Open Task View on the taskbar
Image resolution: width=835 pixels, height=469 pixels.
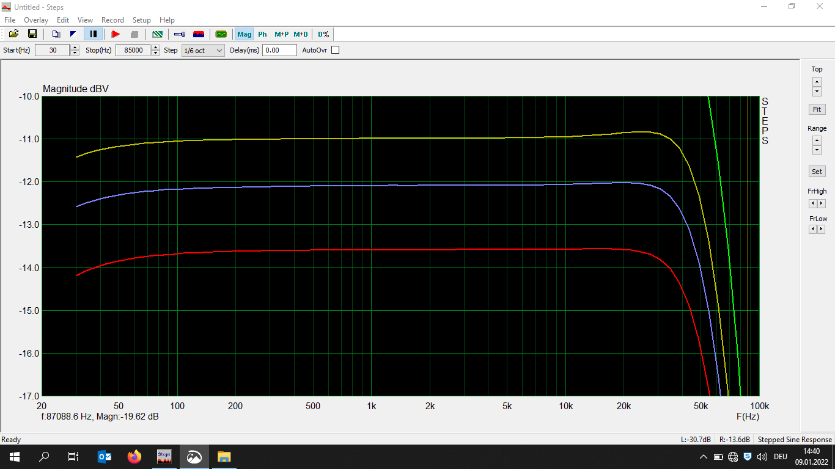coord(73,457)
